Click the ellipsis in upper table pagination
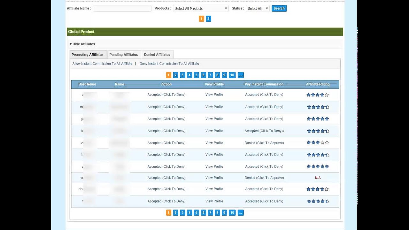 click(x=241, y=75)
